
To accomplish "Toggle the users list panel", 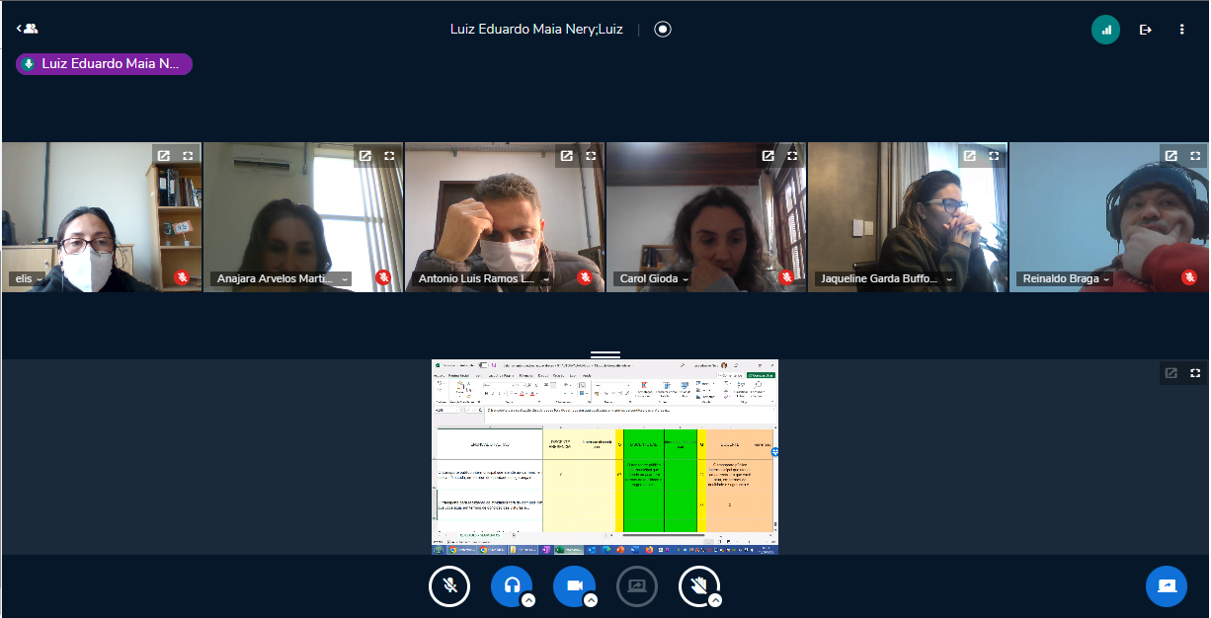I will tap(27, 29).
